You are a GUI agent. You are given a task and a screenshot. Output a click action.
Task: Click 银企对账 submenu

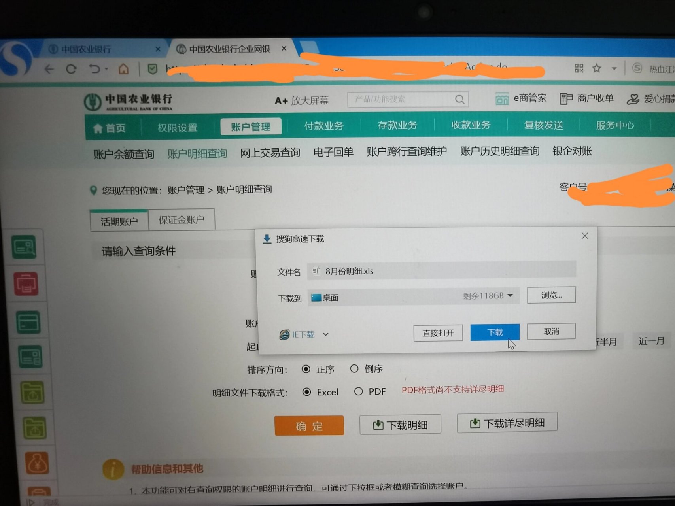[x=572, y=151]
